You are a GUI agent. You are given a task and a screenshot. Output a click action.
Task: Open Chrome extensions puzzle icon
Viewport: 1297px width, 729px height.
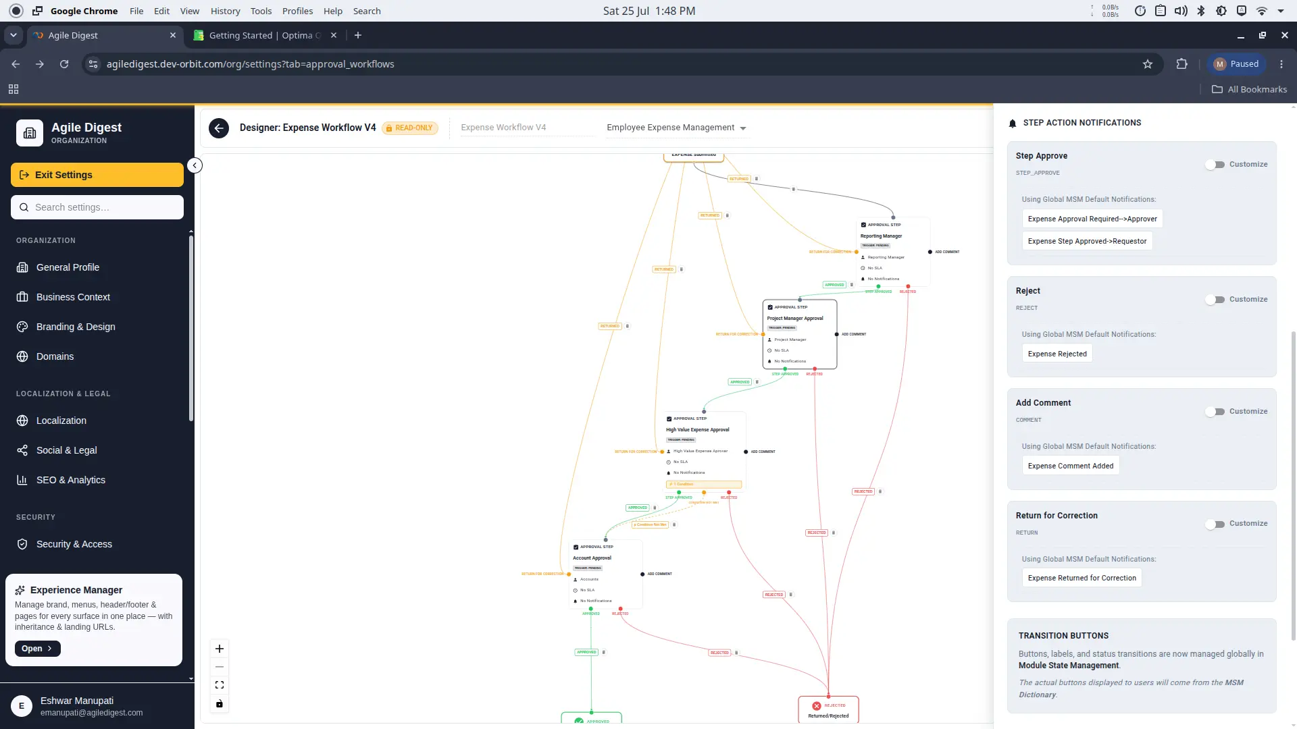(x=1181, y=64)
